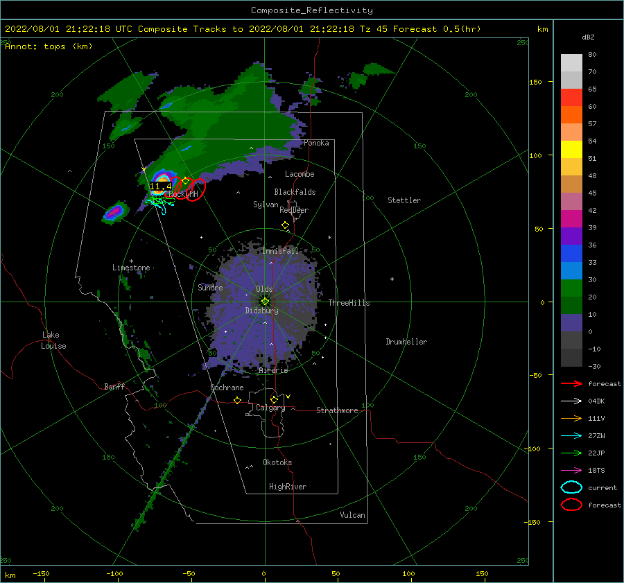Click the light blue swatch below 33 dBZ
This screenshot has width=624, height=583.
click(x=571, y=270)
